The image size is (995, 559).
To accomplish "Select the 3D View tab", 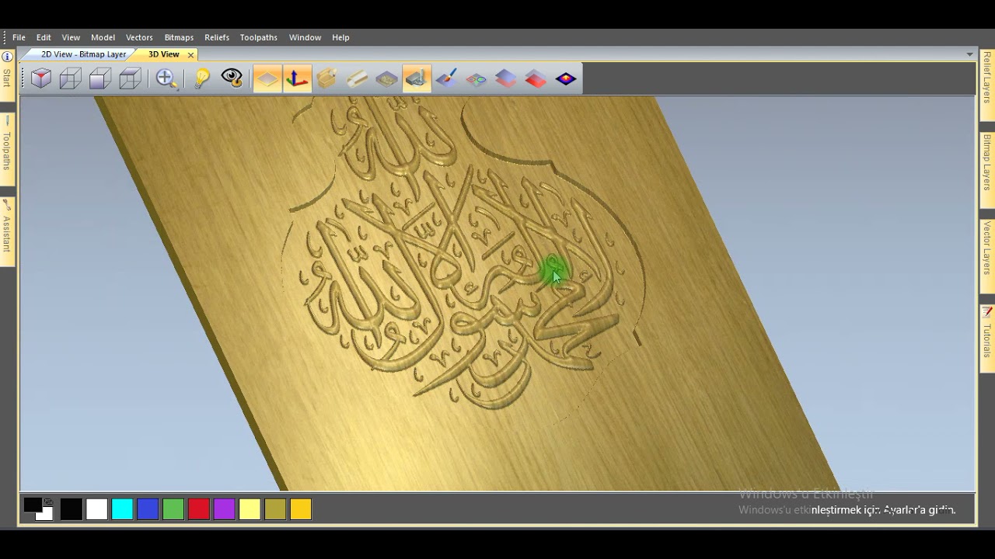I will pyautogui.click(x=164, y=54).
